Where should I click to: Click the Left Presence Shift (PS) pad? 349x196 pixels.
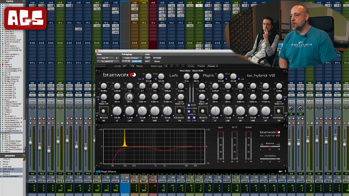coord(180,111)
